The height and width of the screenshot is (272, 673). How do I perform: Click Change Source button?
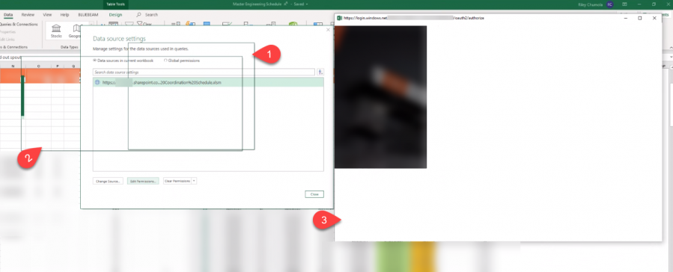pyautogui.click(x=108, y=181)
